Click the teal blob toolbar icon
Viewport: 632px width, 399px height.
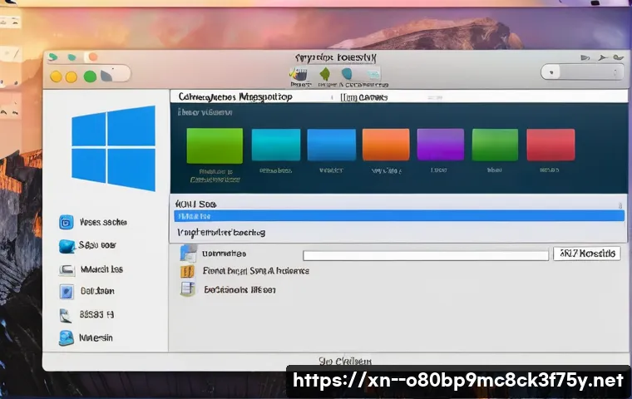click(x=347, y=74)
